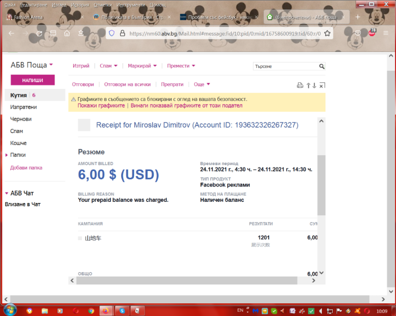Click Препрати to forward
396x316 pixels.
click(x=172, y=84)
